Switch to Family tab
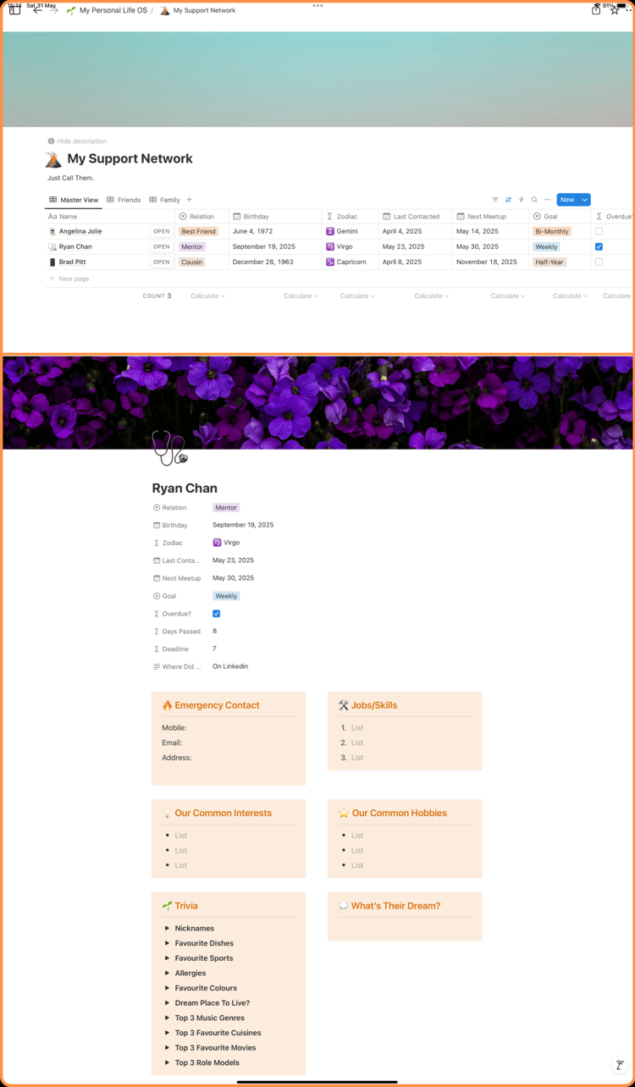 (x=164, y=200)
